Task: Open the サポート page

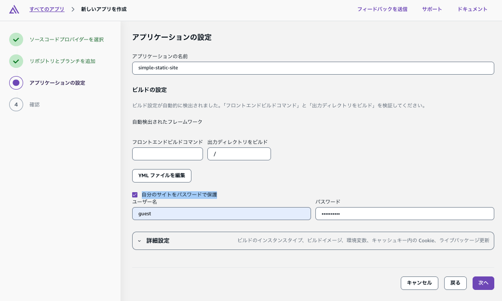Action: [x=432, y=9]
